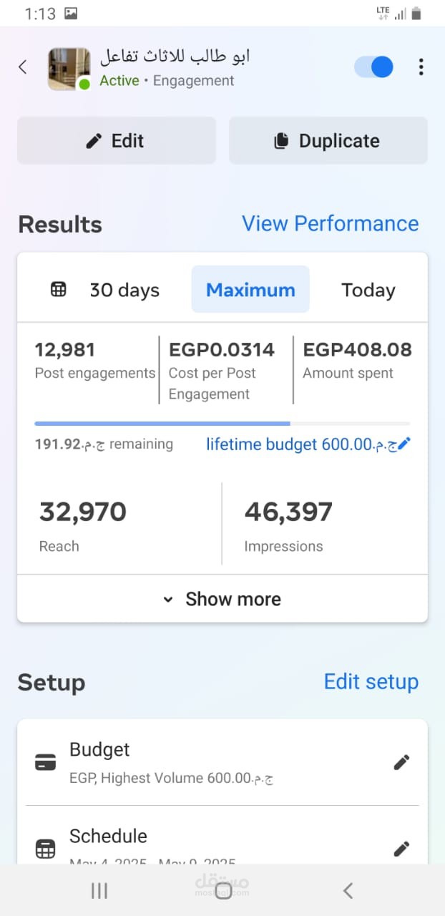Tap the Android recent apps navigation button
The height and width of the screenshot is (916, 445).
point(99,890)
